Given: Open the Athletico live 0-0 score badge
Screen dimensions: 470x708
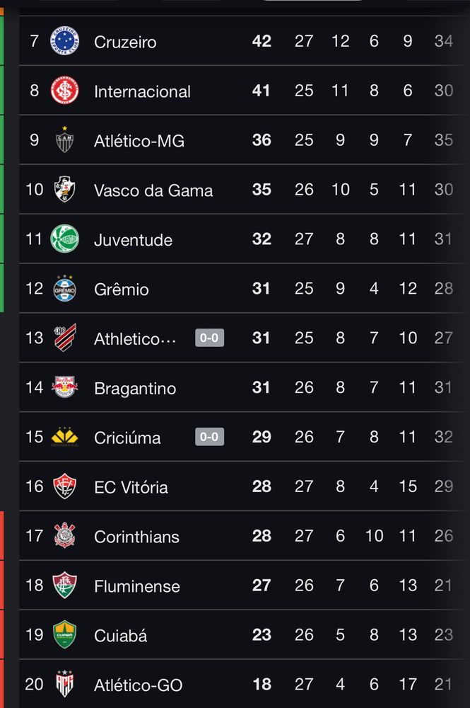Looking at the screenshot, I should coord(209,338).
